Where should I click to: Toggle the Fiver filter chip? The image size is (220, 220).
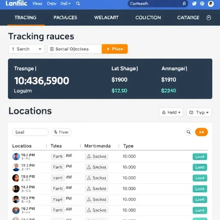coord(61,132)
